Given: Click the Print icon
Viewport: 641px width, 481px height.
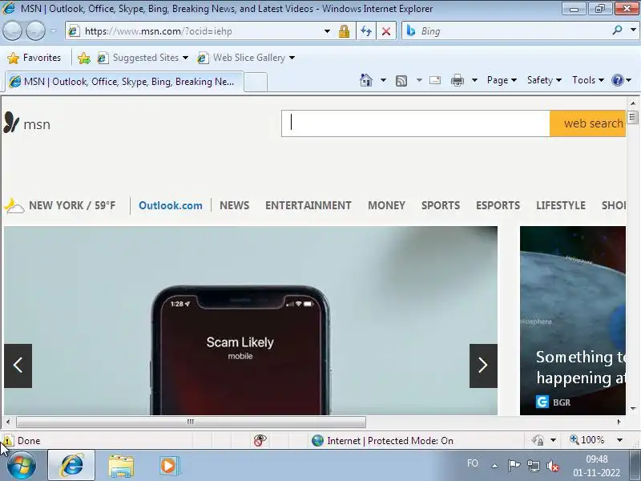Looking at the screenshot, I should 457,80.
